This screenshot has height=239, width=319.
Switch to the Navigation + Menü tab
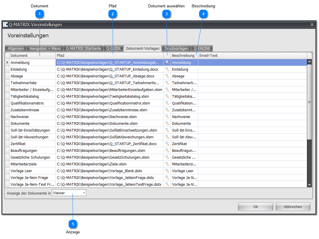[x=45, y=48]
